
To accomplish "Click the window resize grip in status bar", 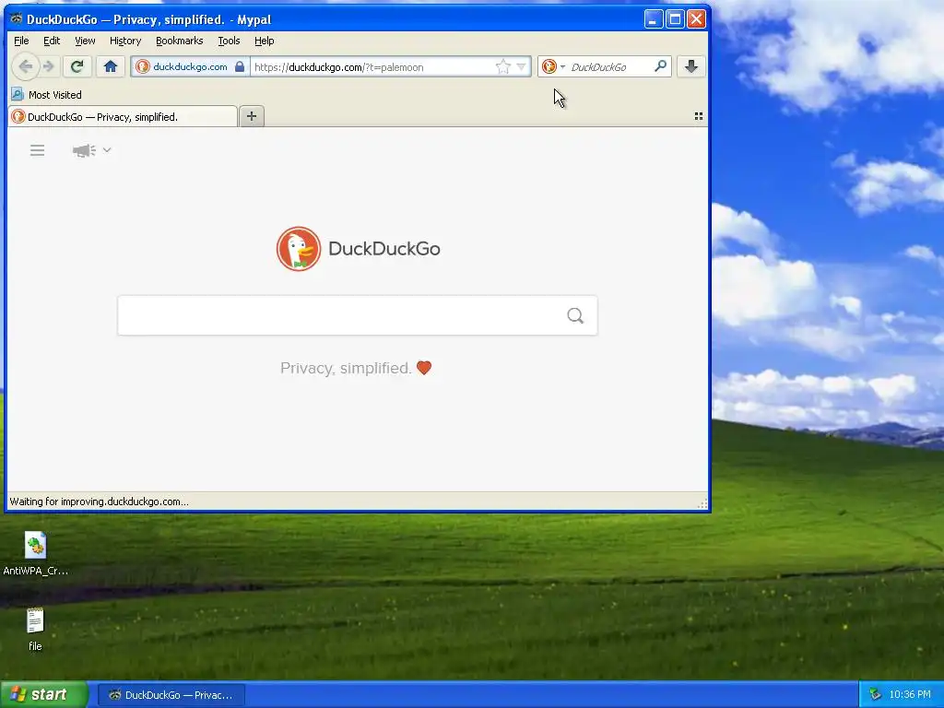I will 702,504.
